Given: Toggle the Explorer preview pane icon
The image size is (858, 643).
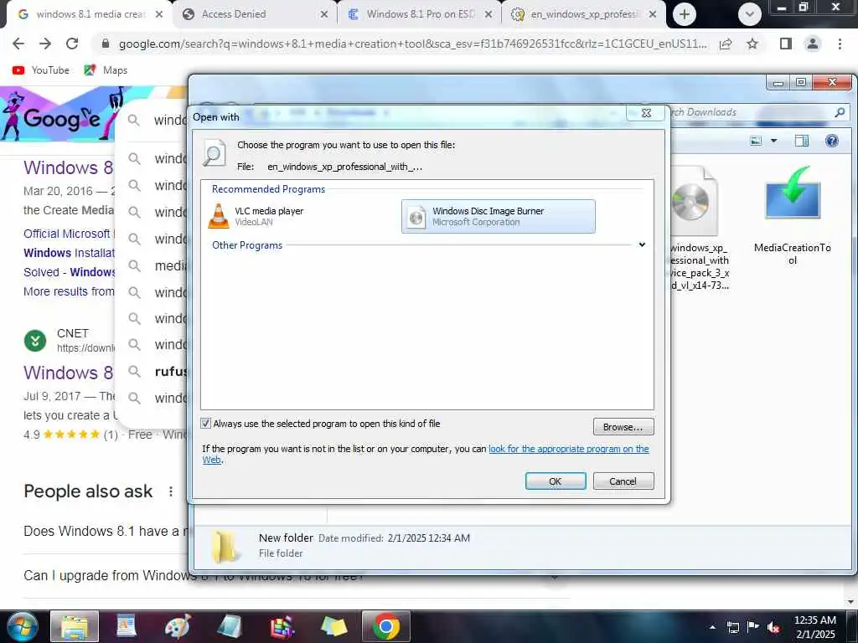Looking at the screenshot, I should point(801,141).
